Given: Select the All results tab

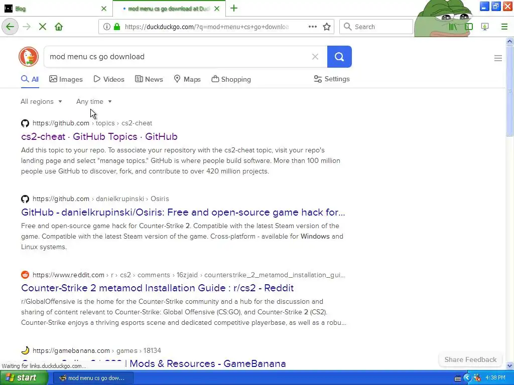Looking at the screenshot, I should [x=30, y=79].
